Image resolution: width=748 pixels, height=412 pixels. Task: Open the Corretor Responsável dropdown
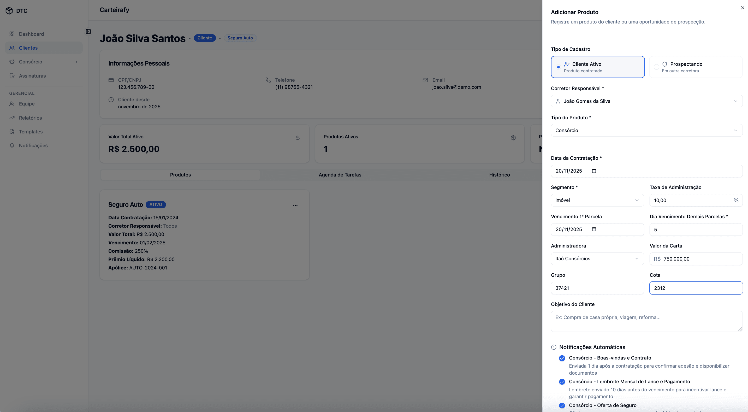(x=646, y=101)
